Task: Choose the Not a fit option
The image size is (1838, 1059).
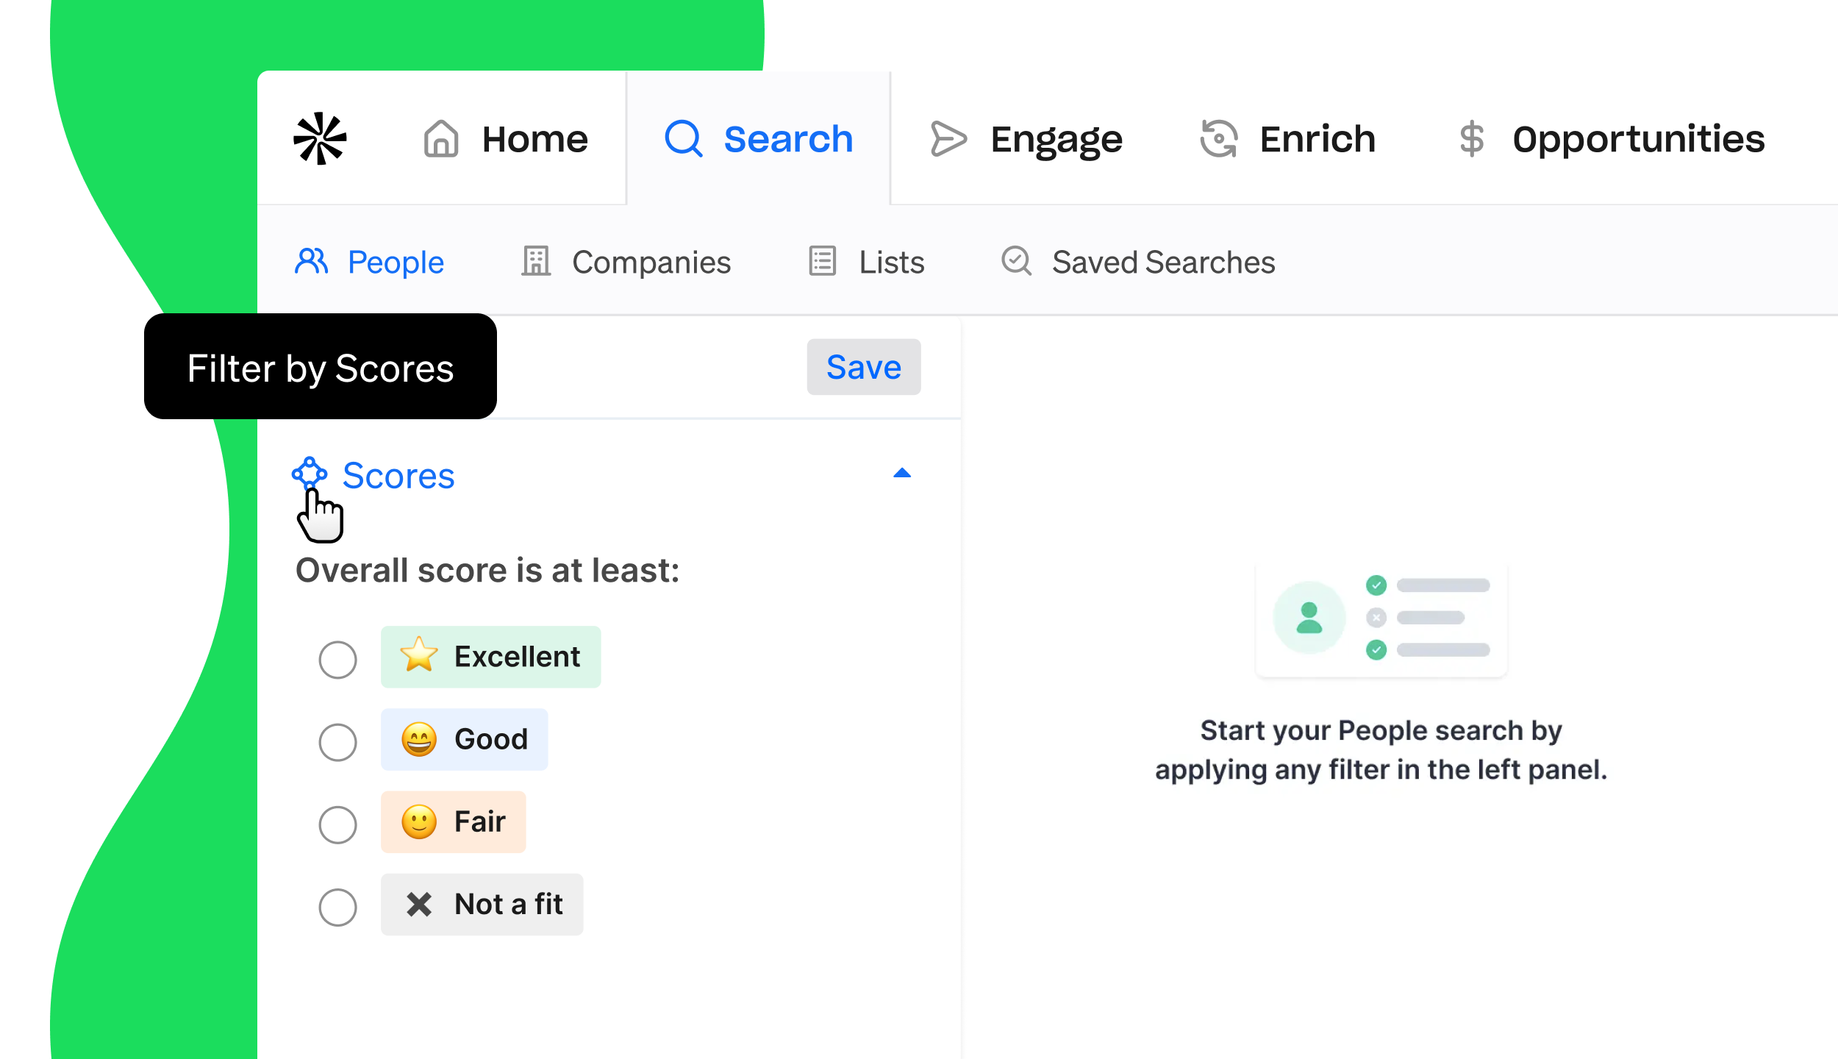Action: (x=337, y=907)
